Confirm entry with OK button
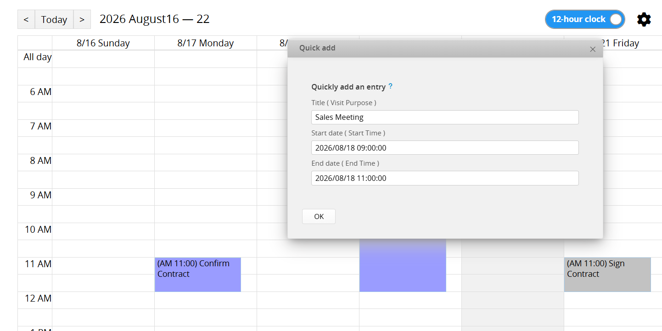 tap(319, 216)
